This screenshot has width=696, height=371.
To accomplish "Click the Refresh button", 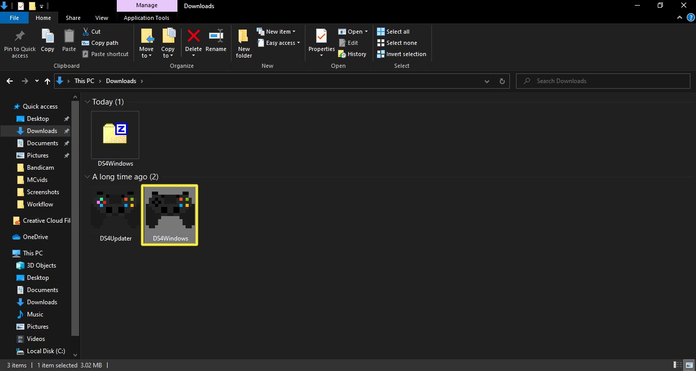I will click(502, 81).
